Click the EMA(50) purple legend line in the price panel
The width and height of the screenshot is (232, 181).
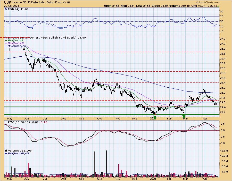click(6, 43)
